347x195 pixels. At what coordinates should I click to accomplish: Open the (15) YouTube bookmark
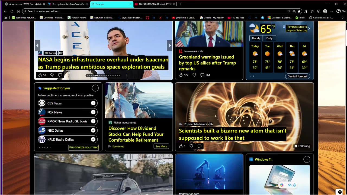click(236, 18)
